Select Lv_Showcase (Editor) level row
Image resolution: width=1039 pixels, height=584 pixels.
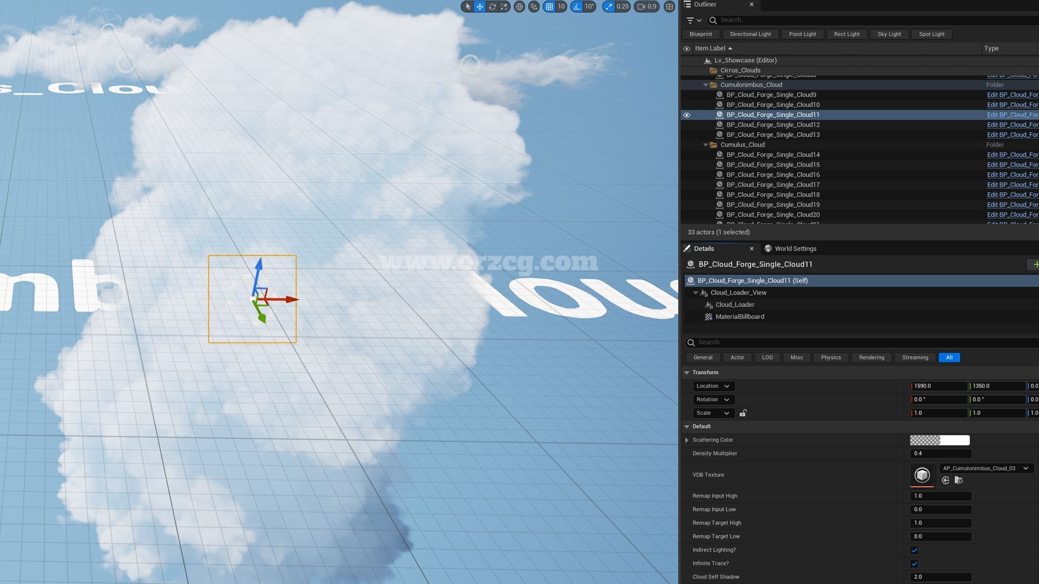pos(745,60)
